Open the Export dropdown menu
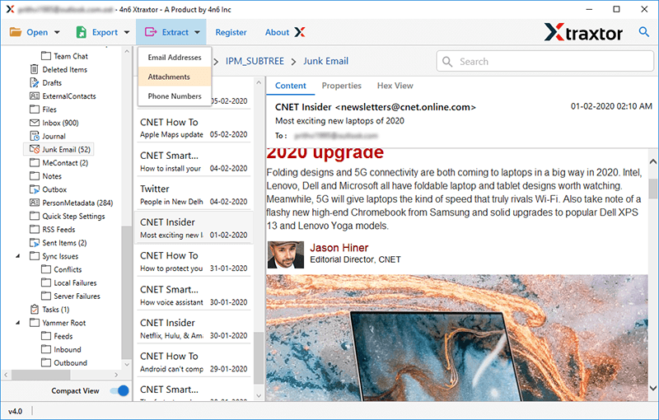The image size is (659, 420). tap(103, 33)
